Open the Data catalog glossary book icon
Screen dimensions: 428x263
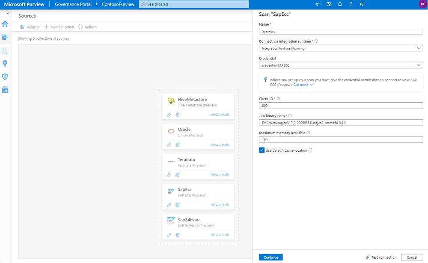[5, 50]
